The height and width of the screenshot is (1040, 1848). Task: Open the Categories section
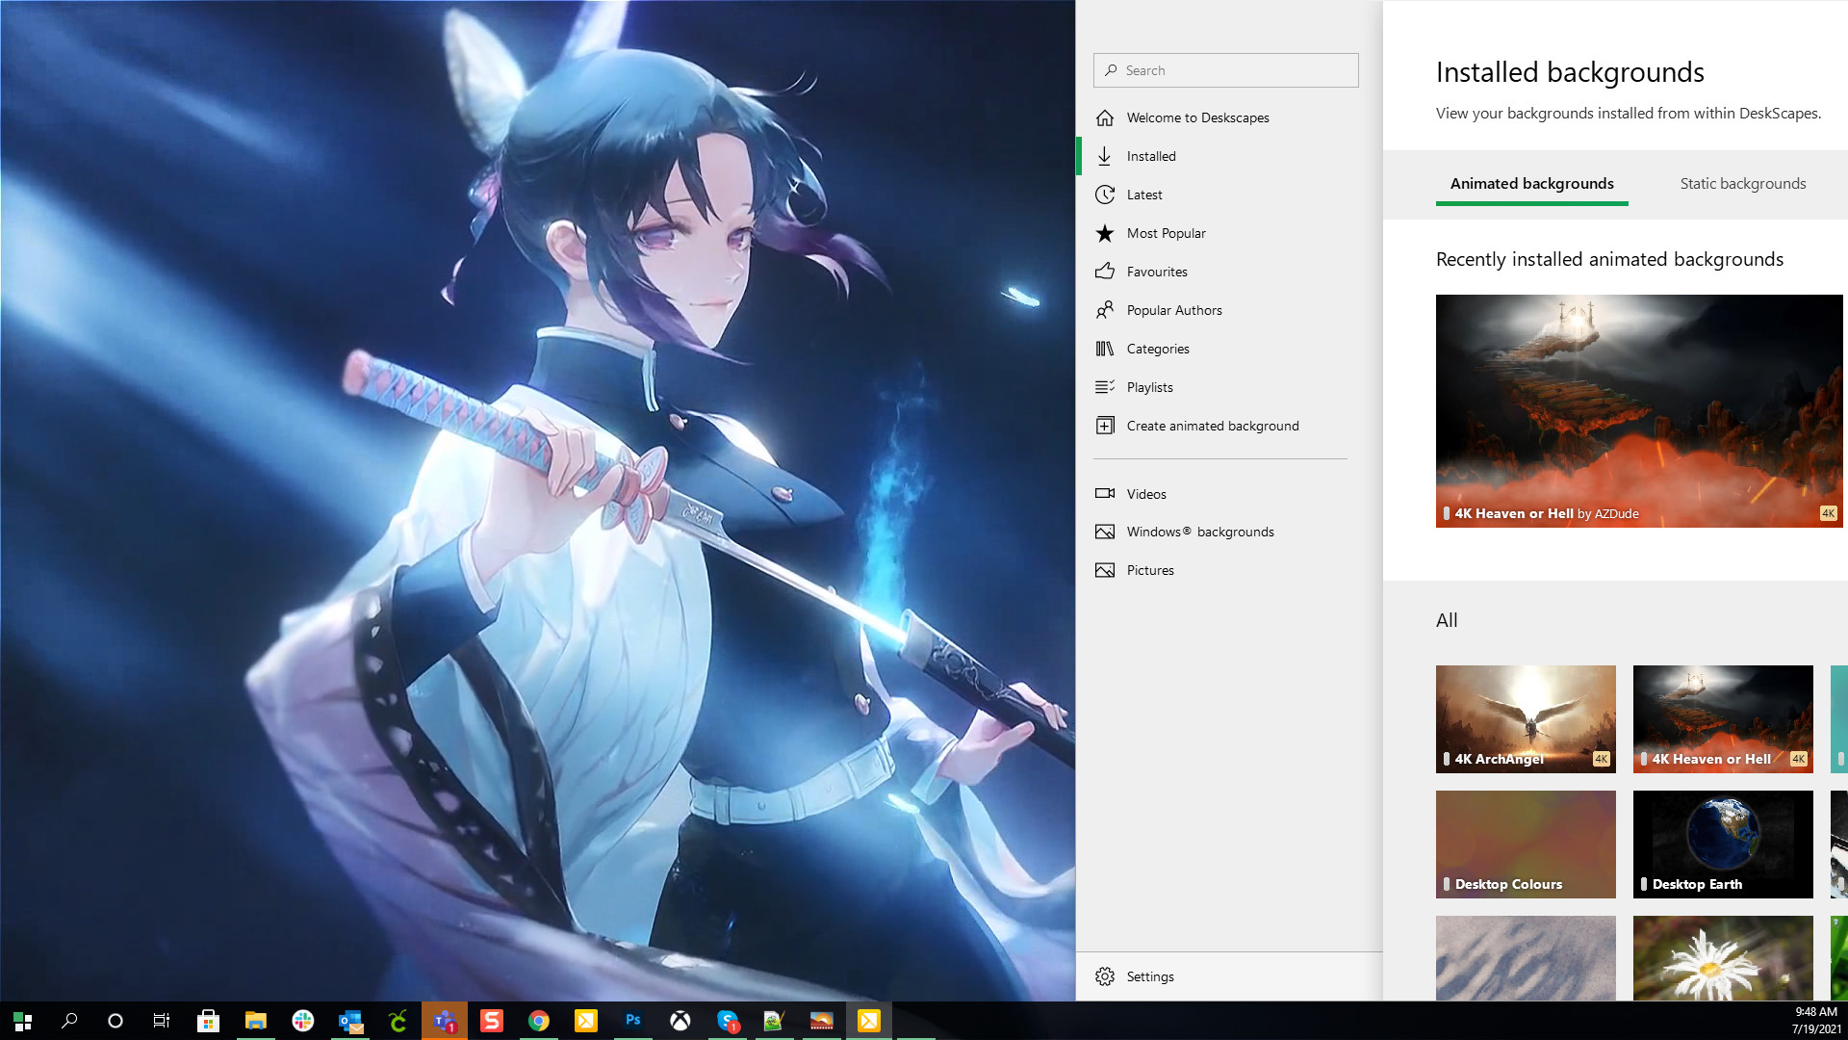click(1158, 348)
